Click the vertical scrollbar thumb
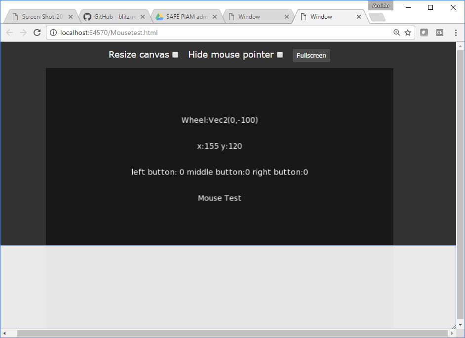The image size is (465, 338). coord(460,182)
